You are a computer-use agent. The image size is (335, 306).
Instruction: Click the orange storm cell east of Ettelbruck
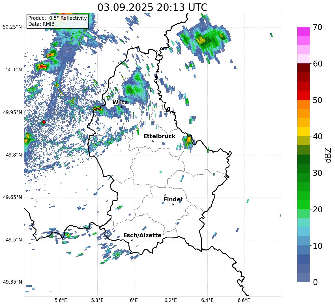coord(188,141)
